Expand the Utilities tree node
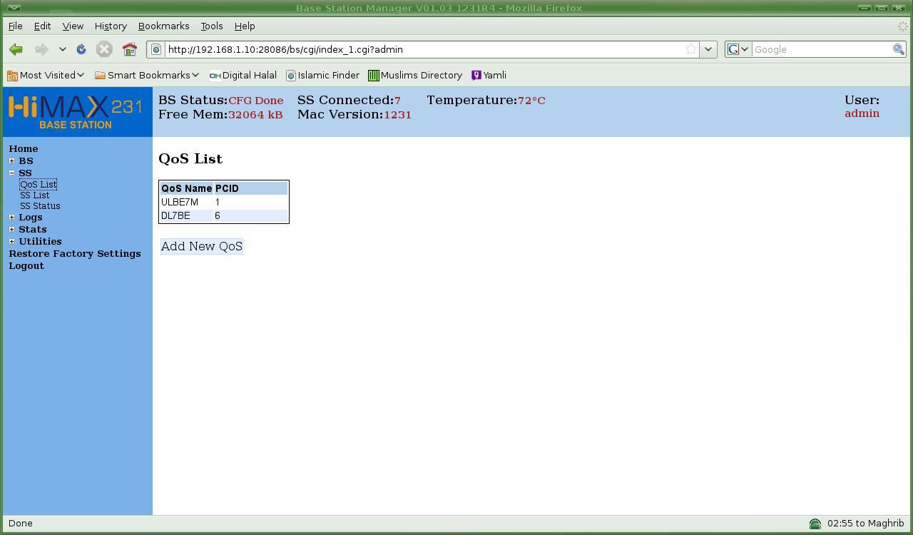Viewport: 913px width, 535px height. tap(11, 241)
